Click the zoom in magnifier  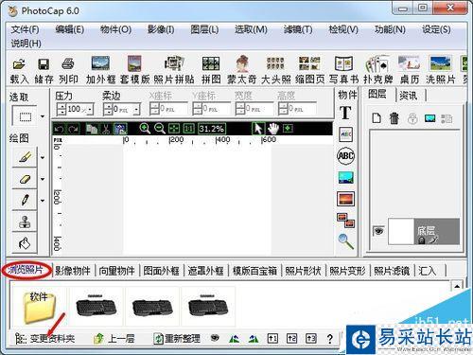pyautogui.click(x=145, y=129)
